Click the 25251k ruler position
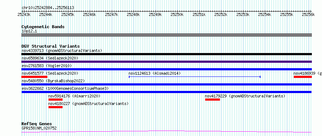This screenshot has height=136, width=322. tap(199, 14)
